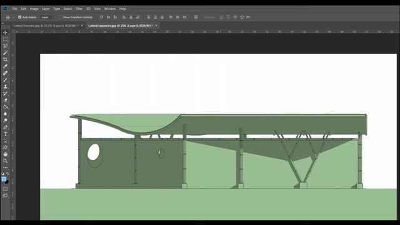The height and width of the screenshot is (225, 400).
Task: Open the Auto-Select Layer dropdown
Action: point(47,17)
